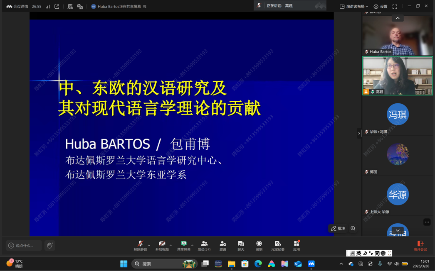Open the 聊天 chat panel
This screenshot has width=435, height=271.
241,245
